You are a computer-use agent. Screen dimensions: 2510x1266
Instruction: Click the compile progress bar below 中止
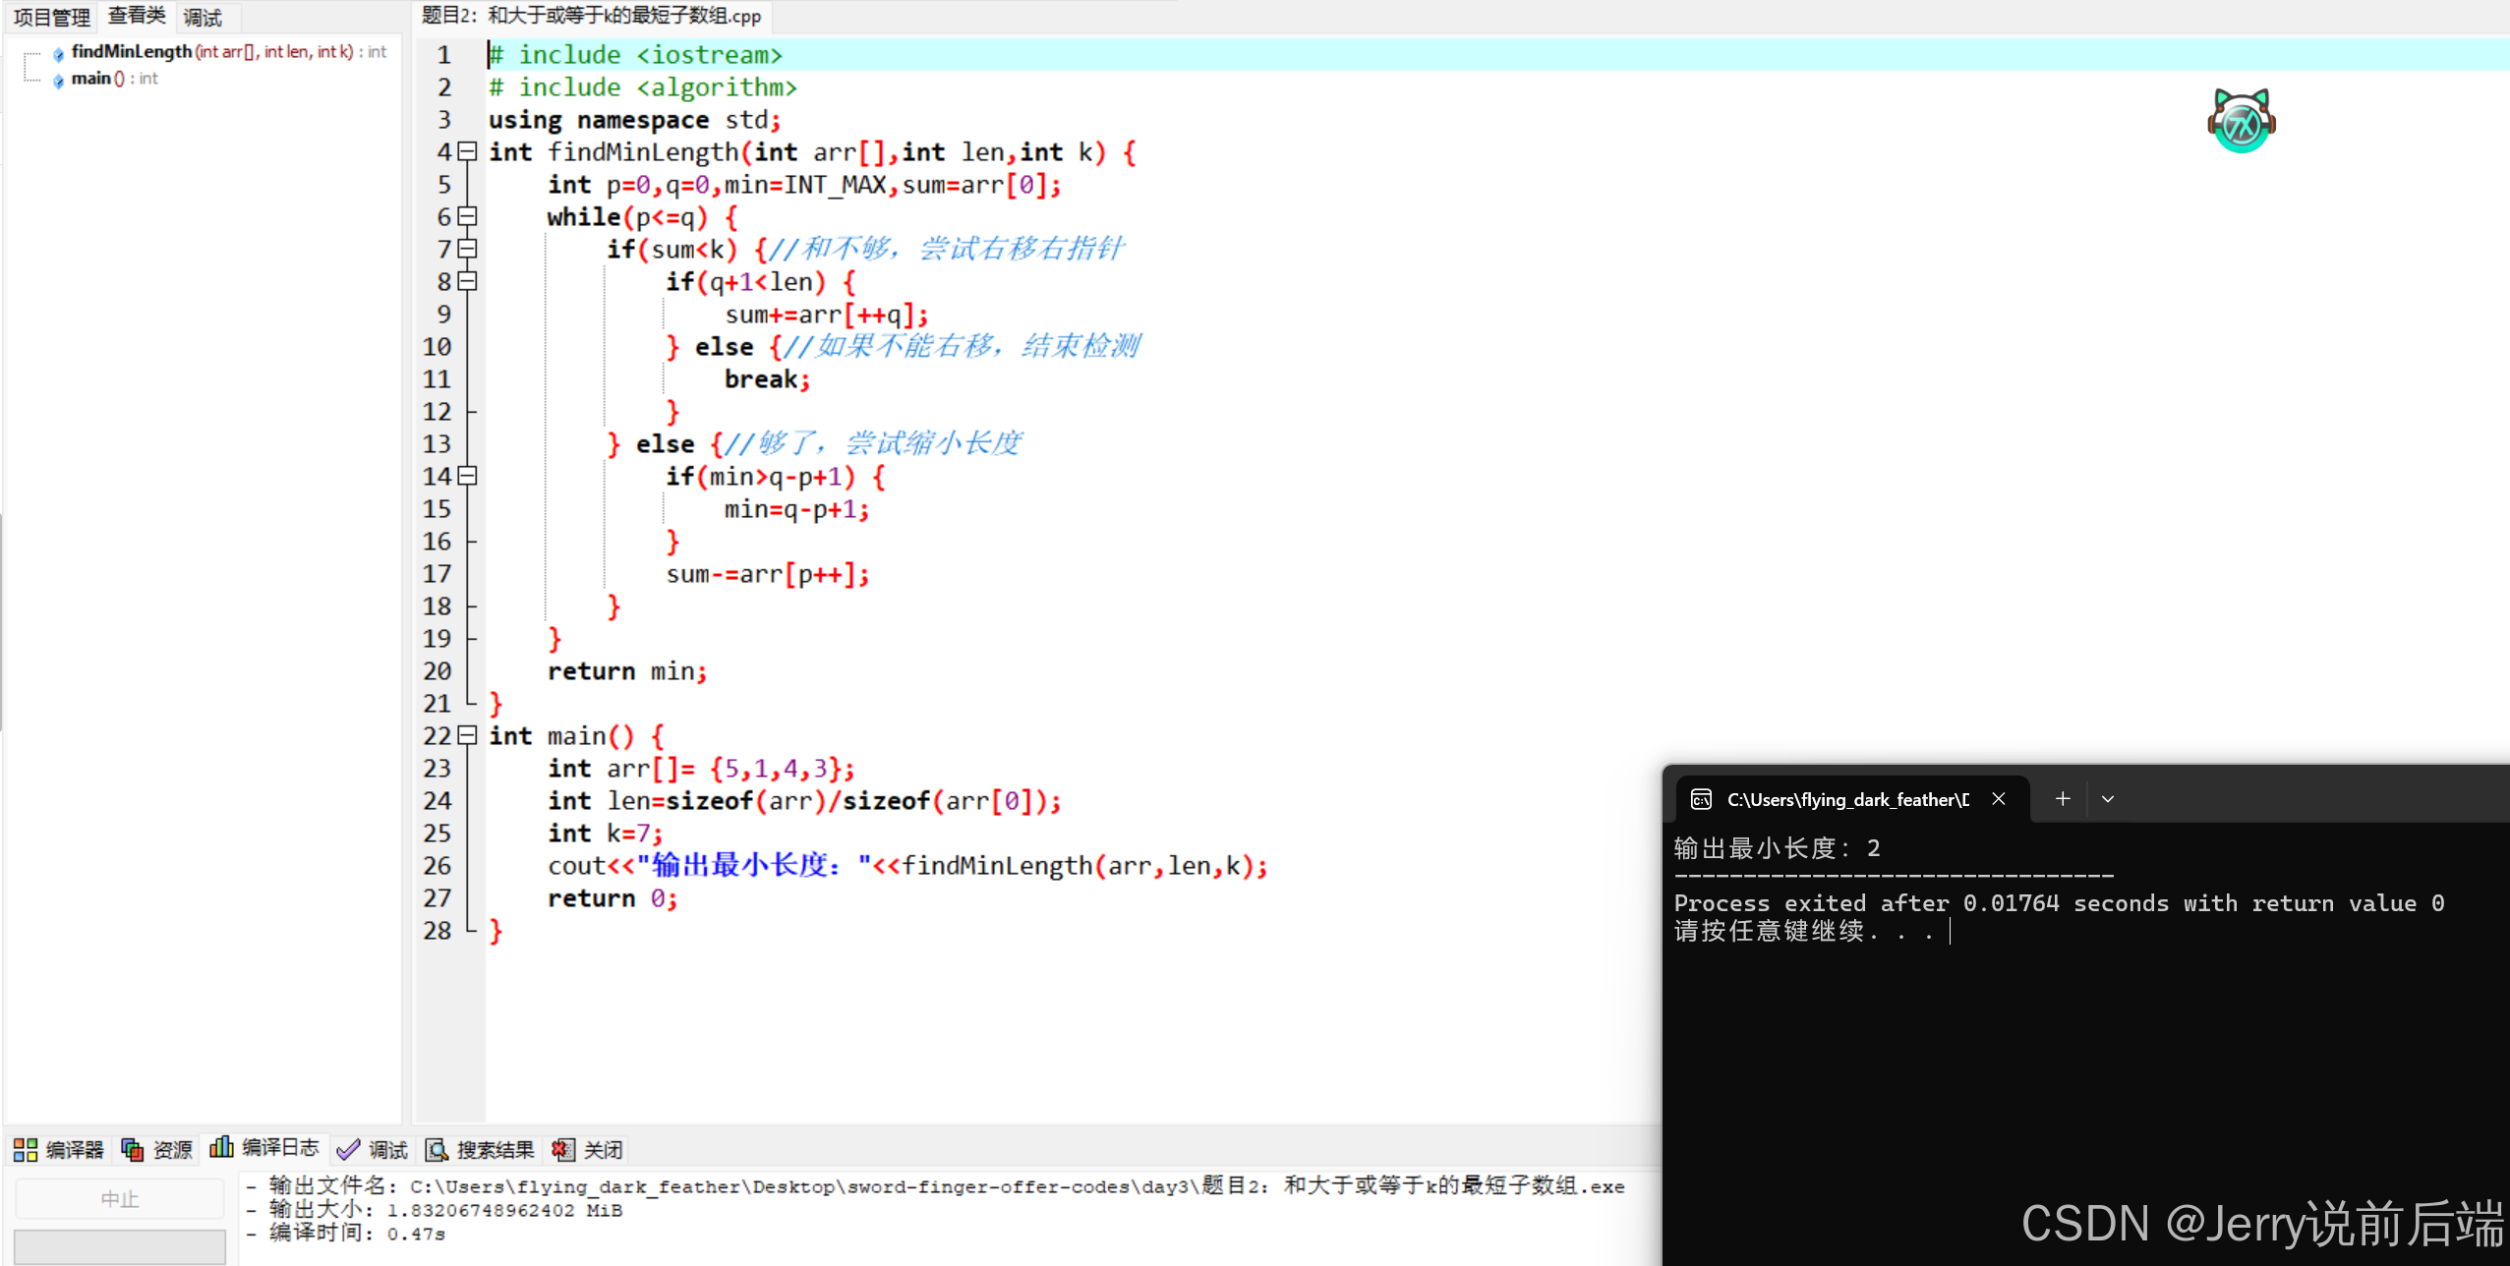click(x=120, y=1245)
